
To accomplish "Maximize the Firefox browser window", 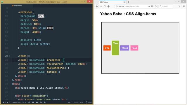I will tap(179, 1).
